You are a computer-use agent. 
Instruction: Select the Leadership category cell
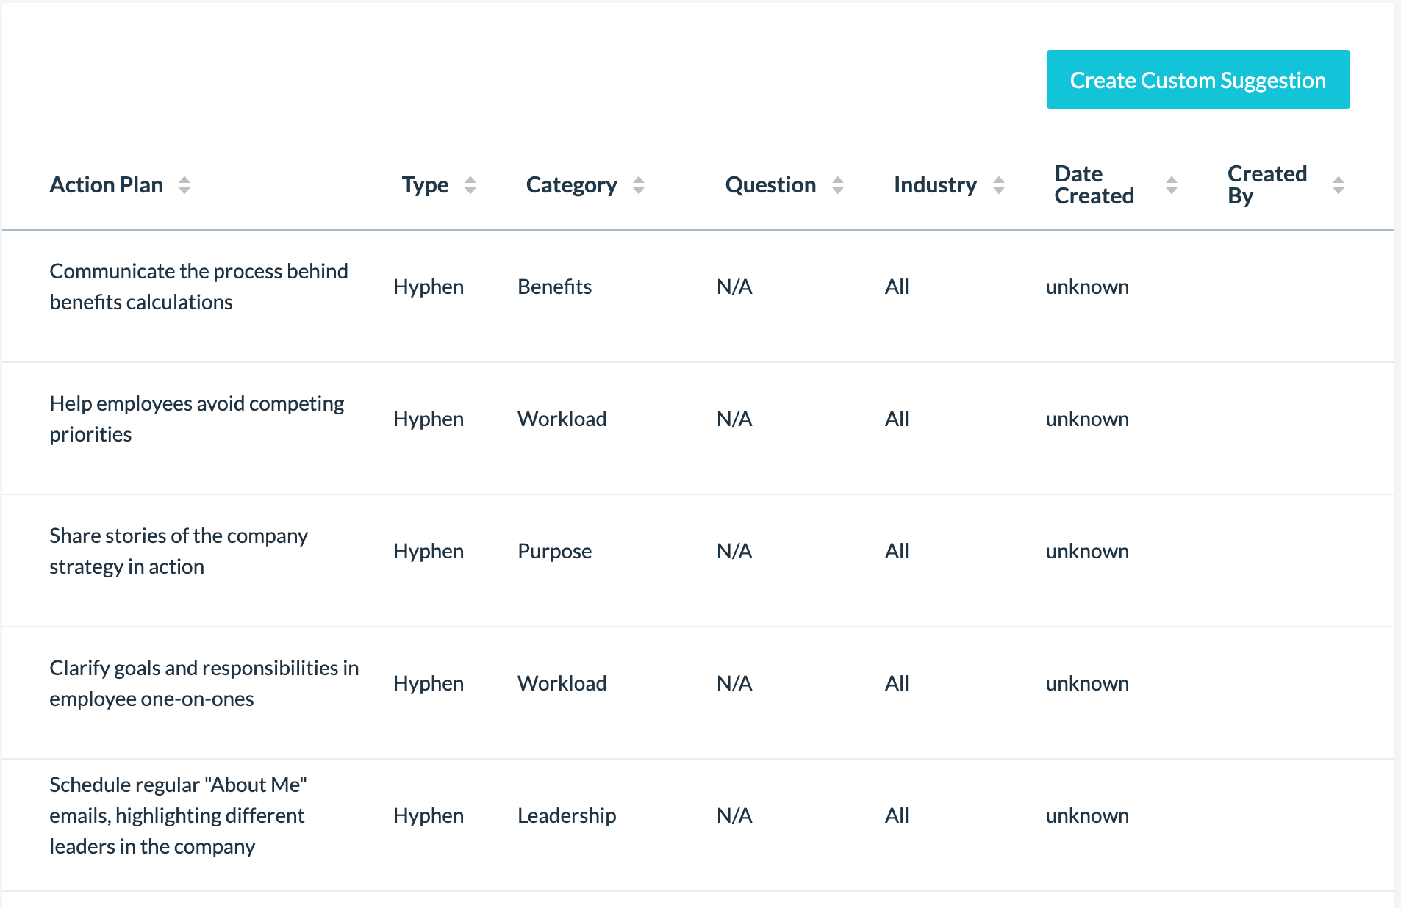(567, 815)
